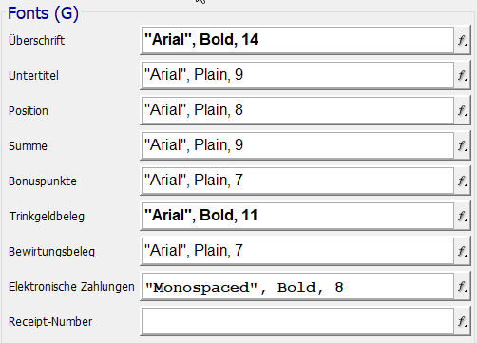The width and height of the screenshot is (477, 343).
Task: Open font chooser for Elektronische Zahlungen
Action: [x=463, y=286]
